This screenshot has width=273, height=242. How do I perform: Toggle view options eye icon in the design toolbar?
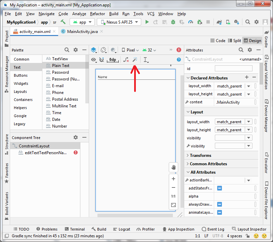click(94, 60)
